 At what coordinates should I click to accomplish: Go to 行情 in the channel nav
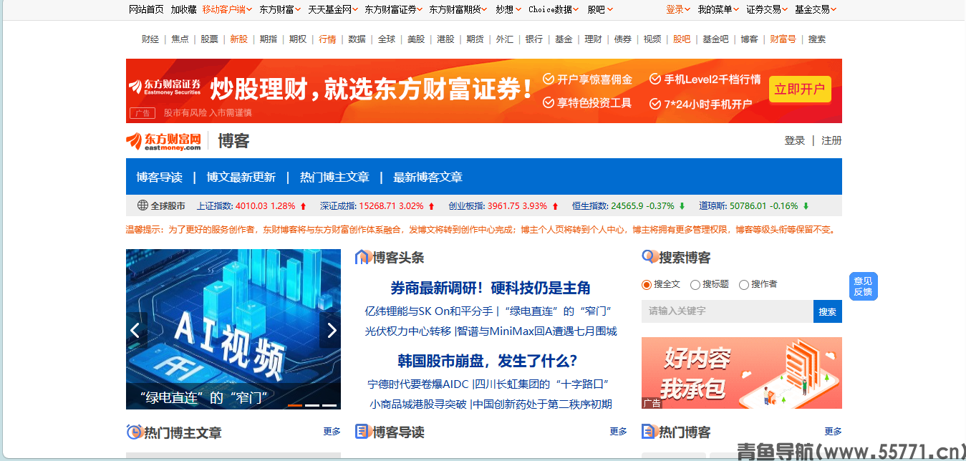click(327, 39)
